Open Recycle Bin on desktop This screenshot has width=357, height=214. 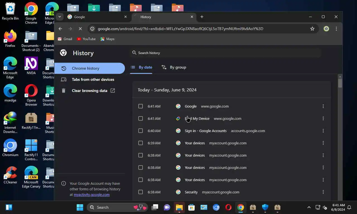click(10, 11)
